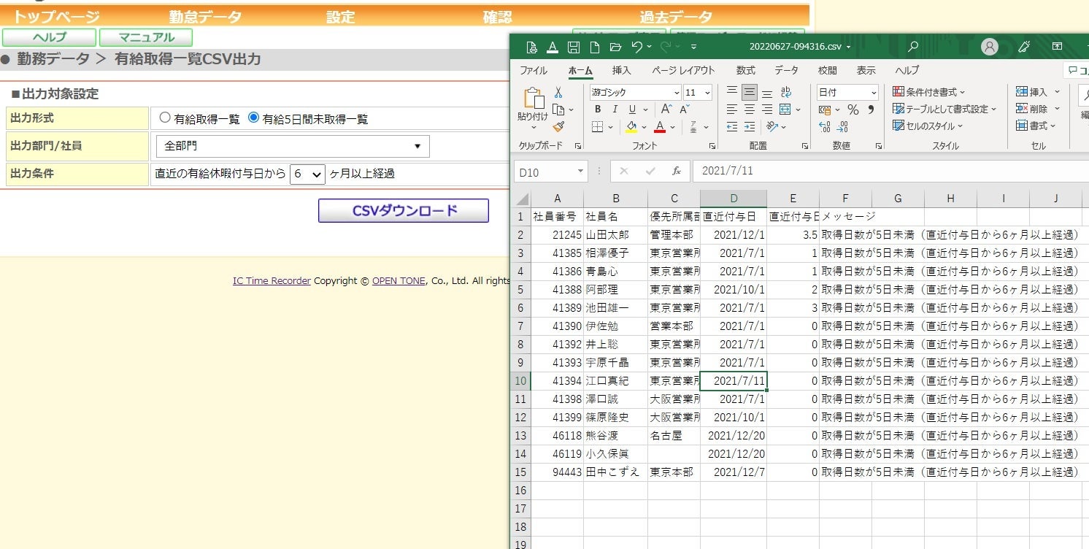The image size is (1089, 549).
Task: Expand the 游ゴシック font name dropdown
Action: [676, 93]
